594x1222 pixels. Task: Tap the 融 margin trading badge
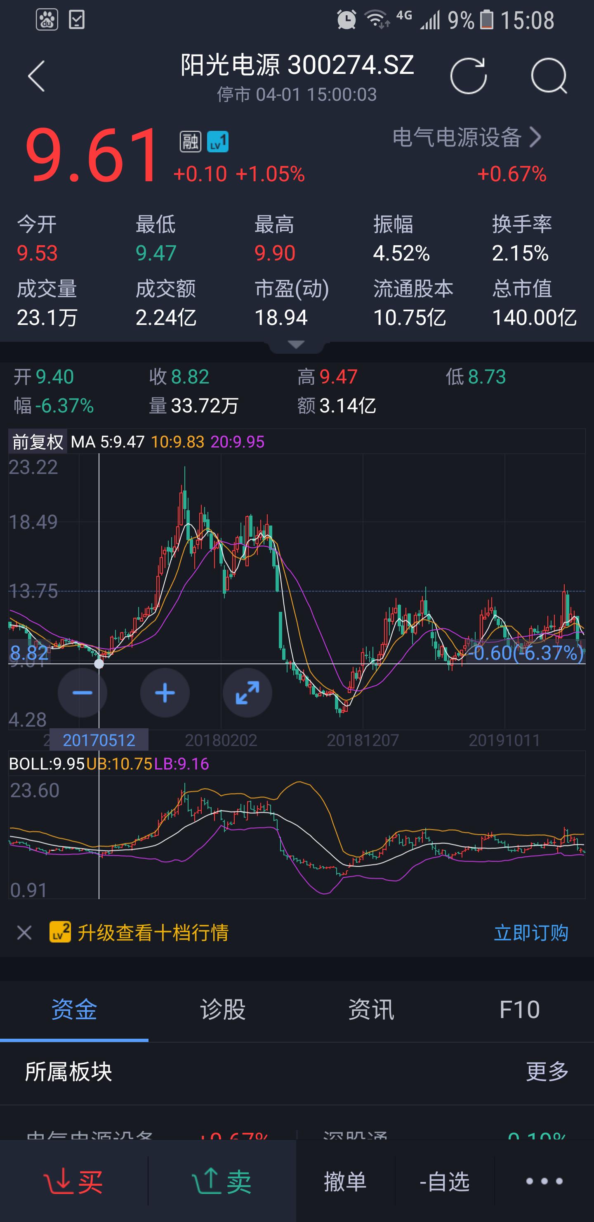(190, 141)
